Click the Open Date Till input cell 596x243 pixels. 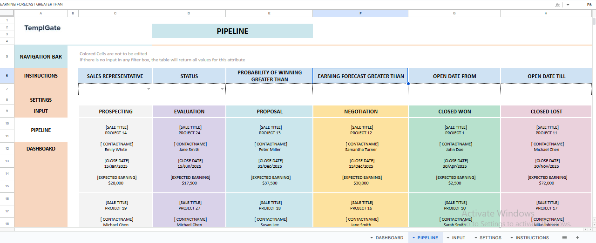[546, 89]
